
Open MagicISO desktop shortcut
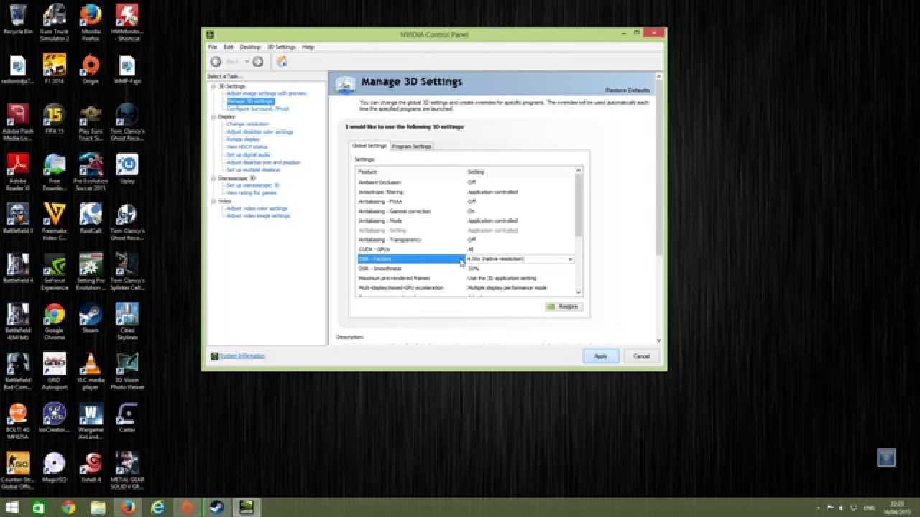point(55,467)
